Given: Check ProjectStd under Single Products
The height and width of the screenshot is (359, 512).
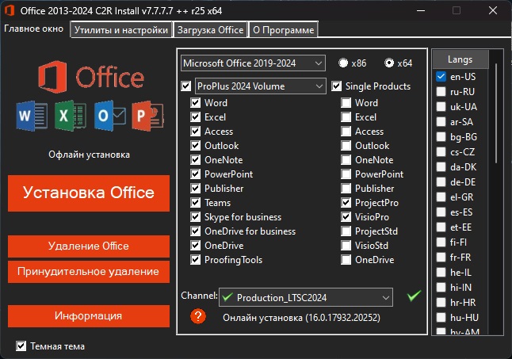Looking at the screenshot, I should point(346,231).
